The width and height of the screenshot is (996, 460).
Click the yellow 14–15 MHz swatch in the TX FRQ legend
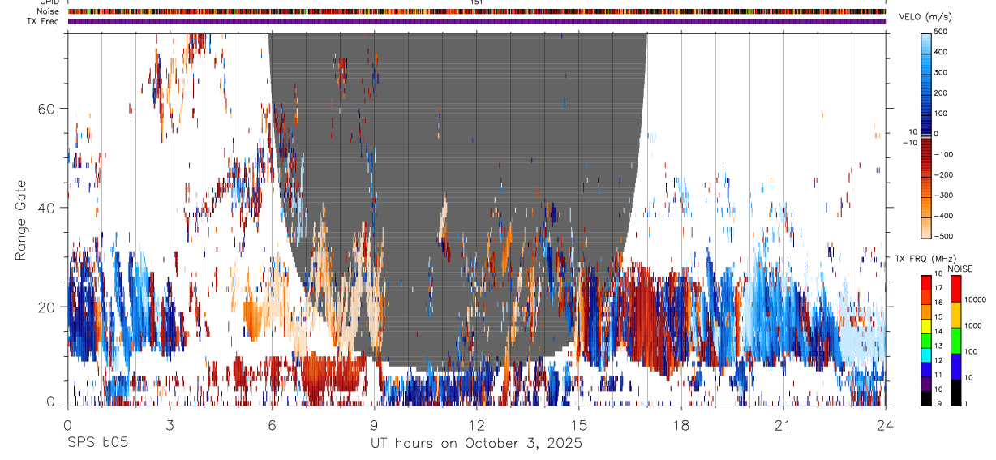click(926, 325)
